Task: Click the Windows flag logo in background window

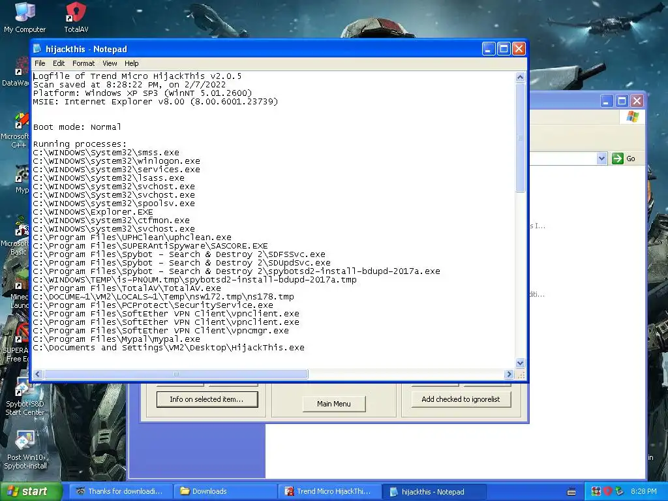Action: pyautogui.click(x=633, y=117)
